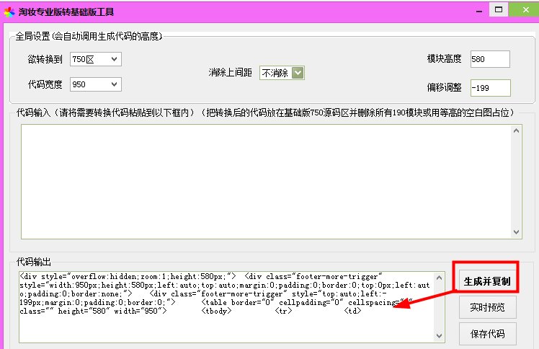Click code output scrollbar down arrow
The width and height of the screenshot is (539, 349).
tap(439, 336)
